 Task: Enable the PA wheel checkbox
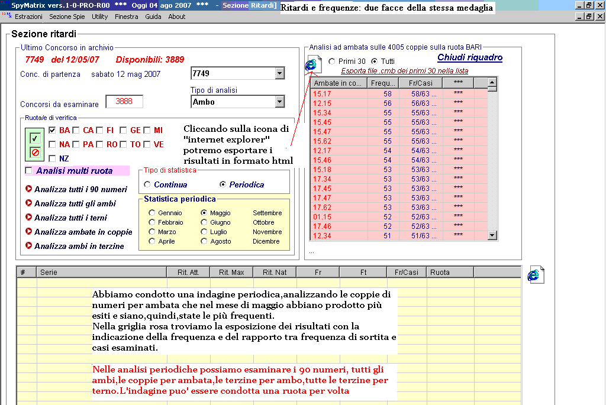pos(76,144)
